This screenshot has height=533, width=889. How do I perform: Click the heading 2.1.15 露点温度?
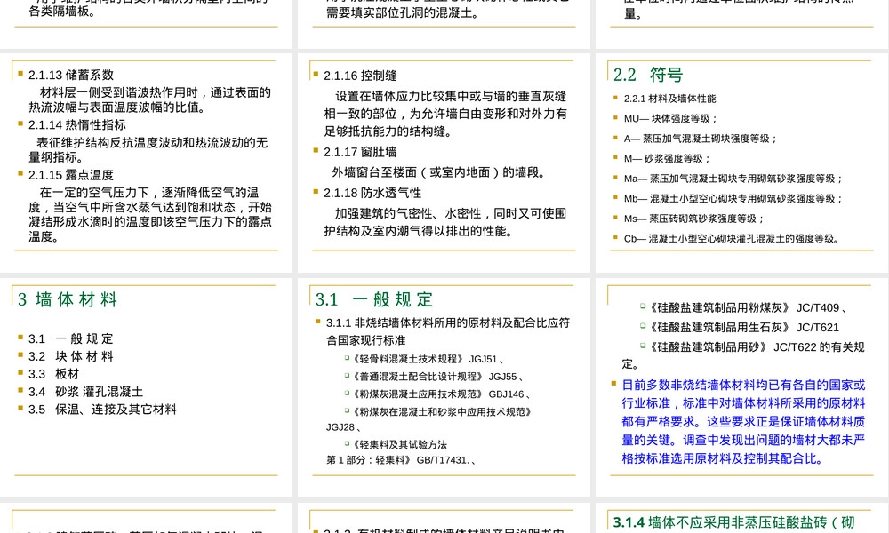(71, 175)
